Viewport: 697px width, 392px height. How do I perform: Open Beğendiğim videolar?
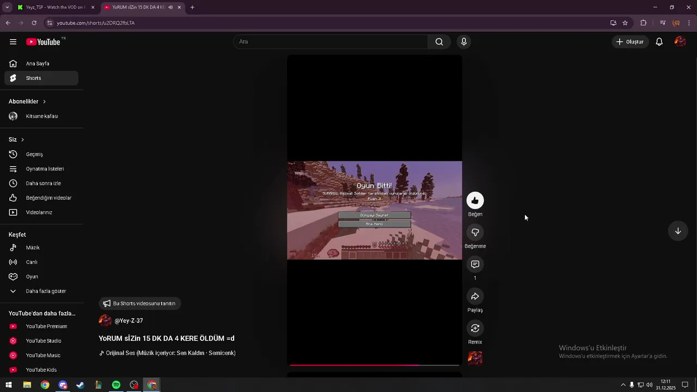pos(41,198)
